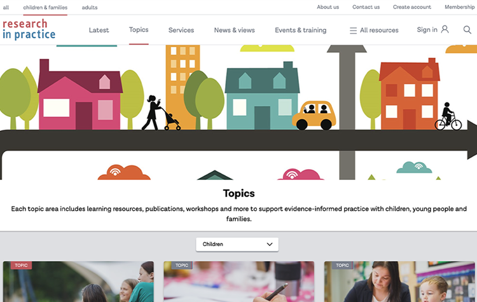Go home via Research in Practice logo
Screen dimensions: 477x302
coord(29,29)
